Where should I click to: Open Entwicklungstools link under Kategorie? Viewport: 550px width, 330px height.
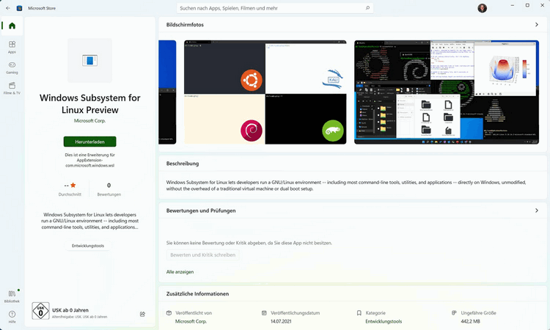(x=384, y=322)
